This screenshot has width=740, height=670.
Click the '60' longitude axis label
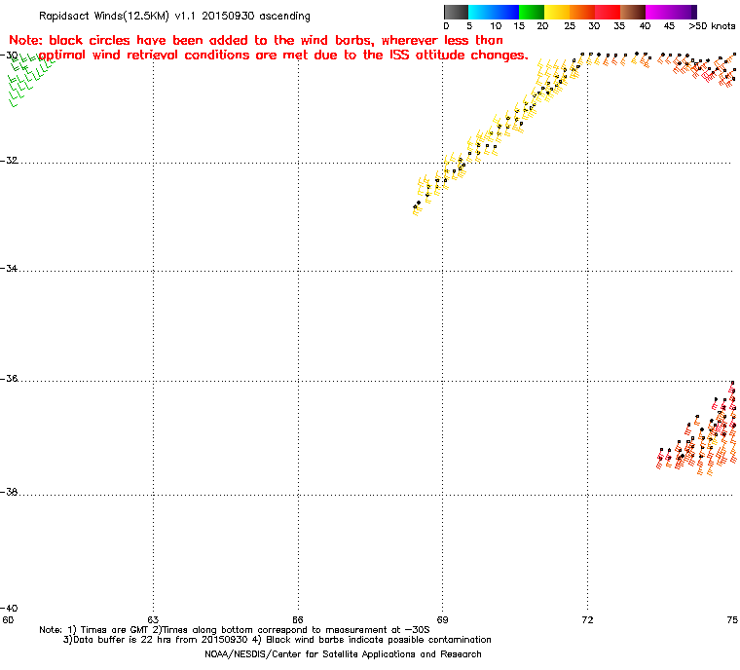tap(8, 620)
